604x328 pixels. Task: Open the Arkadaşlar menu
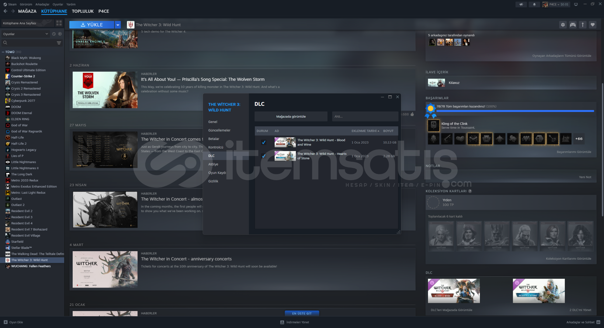click(x=42, y=4)
